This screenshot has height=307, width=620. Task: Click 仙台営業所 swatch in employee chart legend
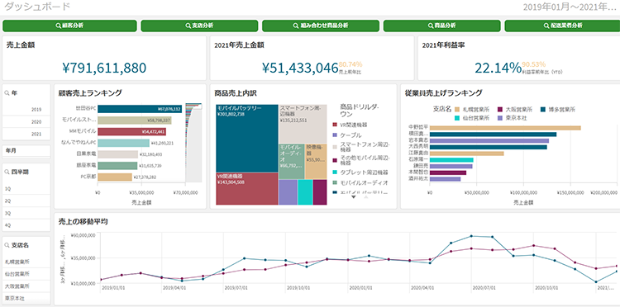pyautogui.click(x=457, y=118)
